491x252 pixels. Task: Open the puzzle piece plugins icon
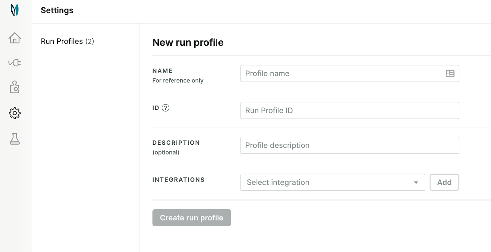click(x=15, y=87)
